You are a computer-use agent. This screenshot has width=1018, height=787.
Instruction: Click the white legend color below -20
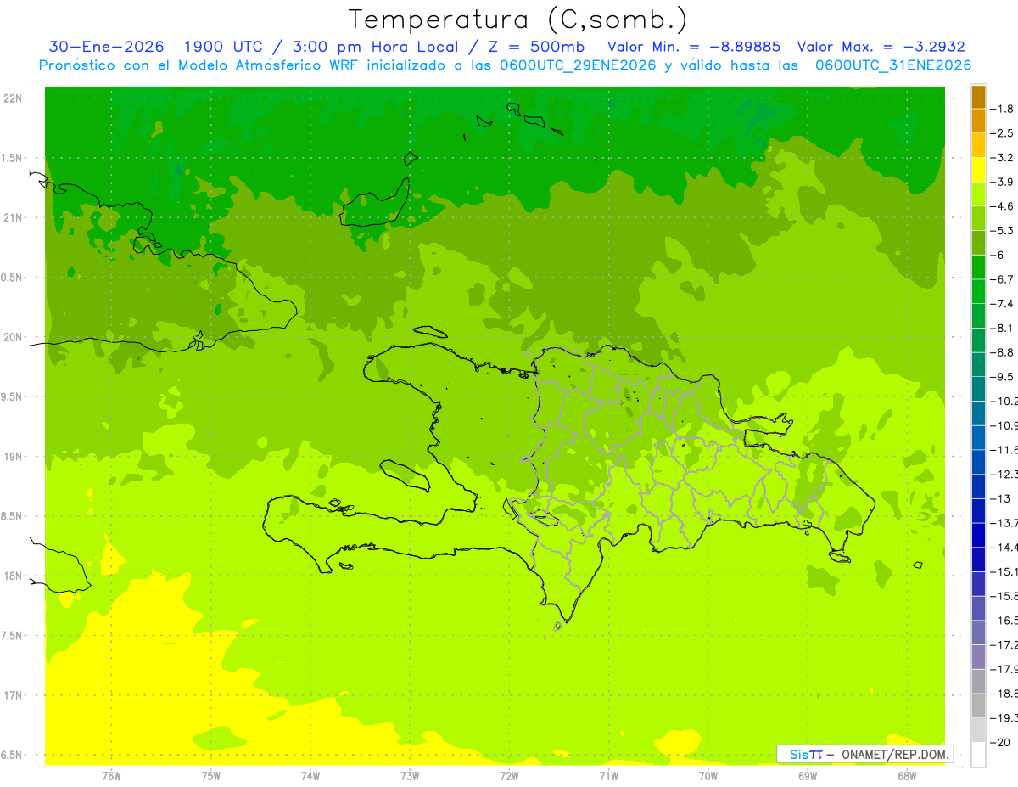tap(978, 755)
